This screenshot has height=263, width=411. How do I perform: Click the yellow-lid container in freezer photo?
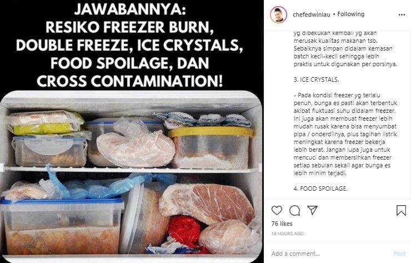point(211,147)
